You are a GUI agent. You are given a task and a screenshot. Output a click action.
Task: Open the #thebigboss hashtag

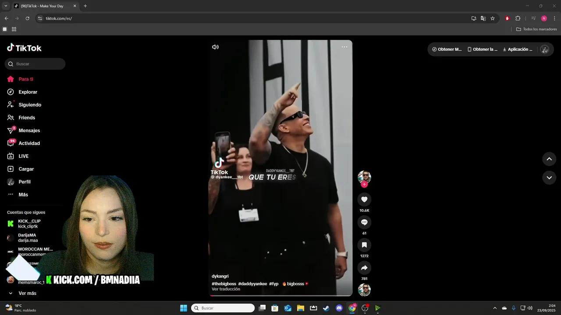click(x=224, y=284)
